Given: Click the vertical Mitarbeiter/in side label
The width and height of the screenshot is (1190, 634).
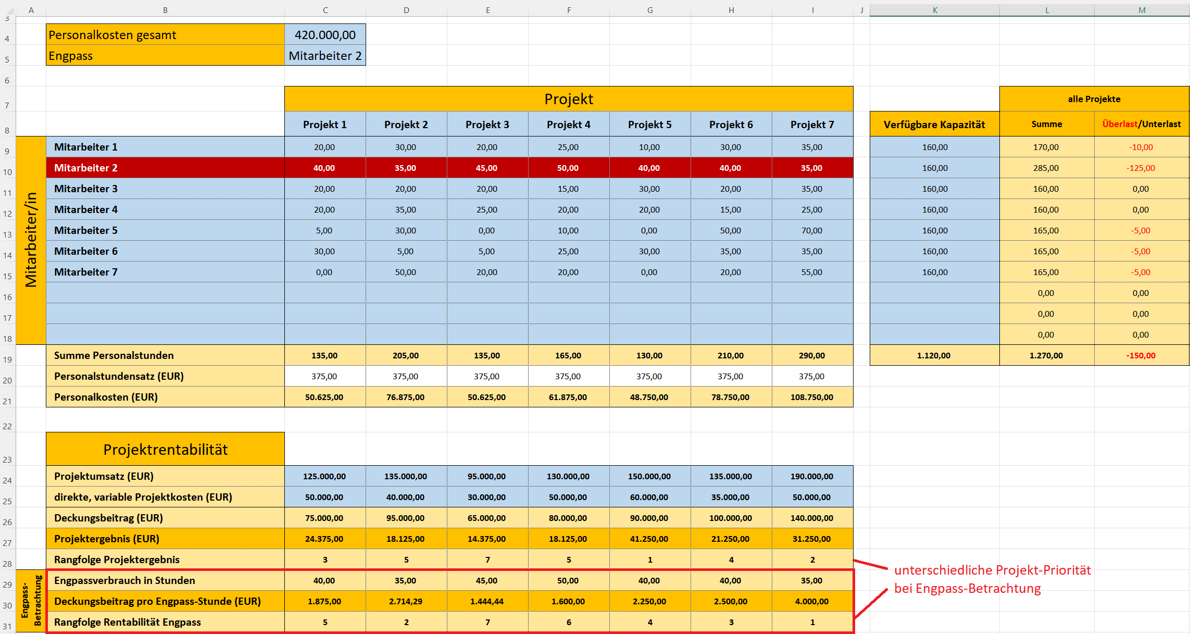Looking at the screenshot, I should 31,240.
